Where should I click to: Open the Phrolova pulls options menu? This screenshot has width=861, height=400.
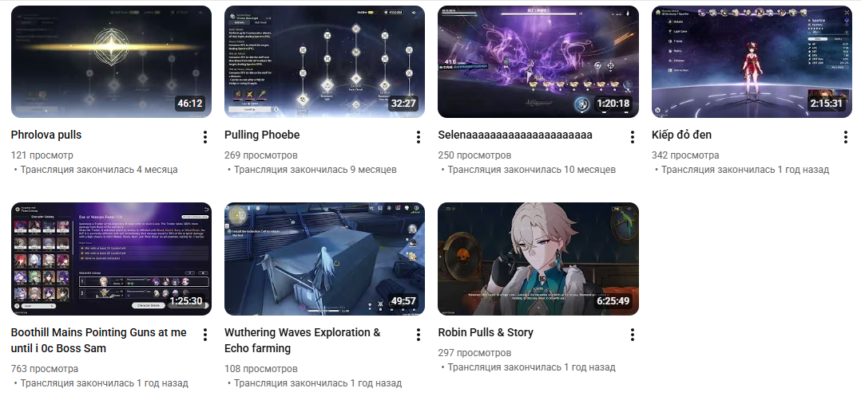(204, 137)
